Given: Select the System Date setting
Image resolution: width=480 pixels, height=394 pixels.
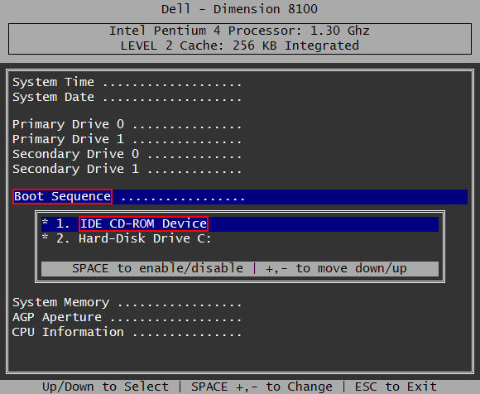Looking at the screenshot, I should pyautogui.click(x=127, y=97).
